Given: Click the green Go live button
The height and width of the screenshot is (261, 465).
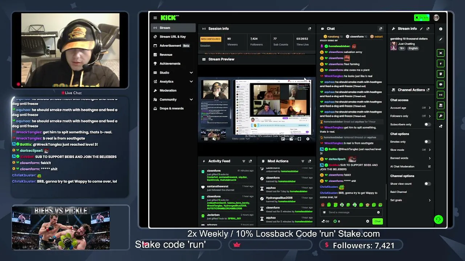Looking at the screenshot, I should coord(422,18).
